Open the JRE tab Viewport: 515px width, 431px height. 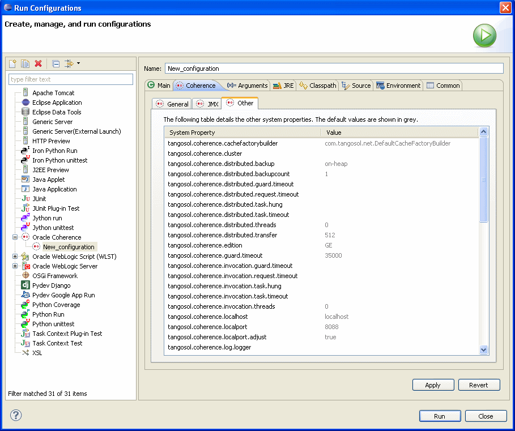pyautogui.click(x=283, y=86)
